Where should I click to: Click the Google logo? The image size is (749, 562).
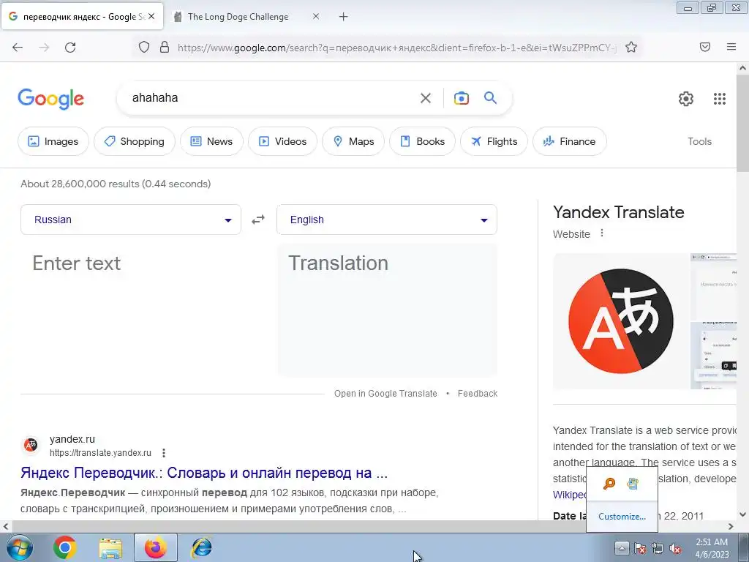(51, 99)
